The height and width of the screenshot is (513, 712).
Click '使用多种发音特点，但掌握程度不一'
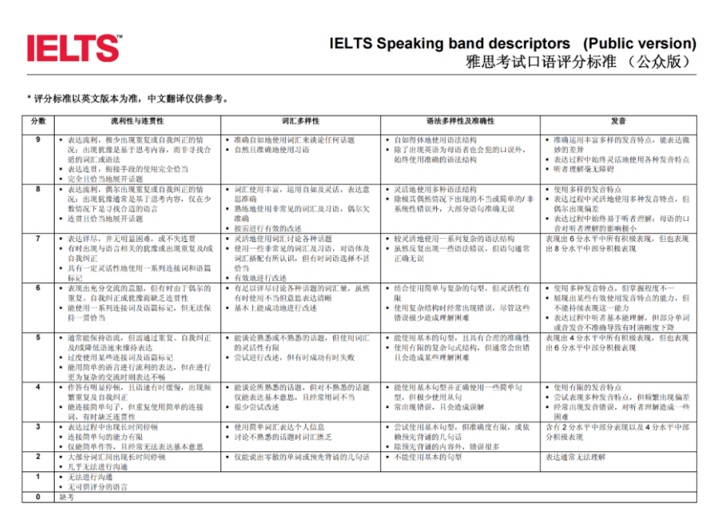[614, 288]
